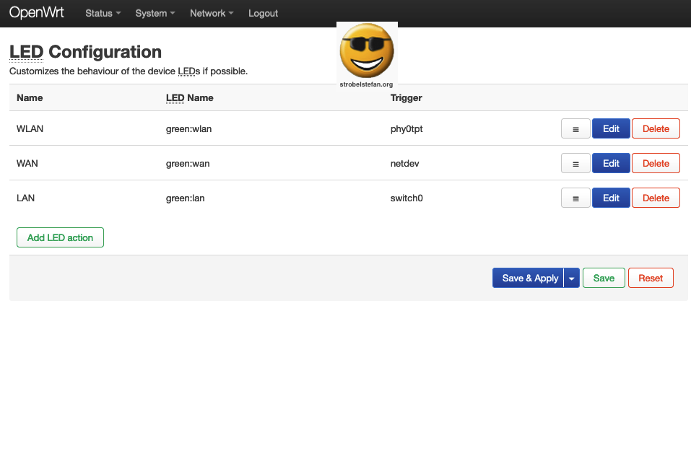
Task: Click the drag handle icon for LAN row
Action: tap(575, 198)
